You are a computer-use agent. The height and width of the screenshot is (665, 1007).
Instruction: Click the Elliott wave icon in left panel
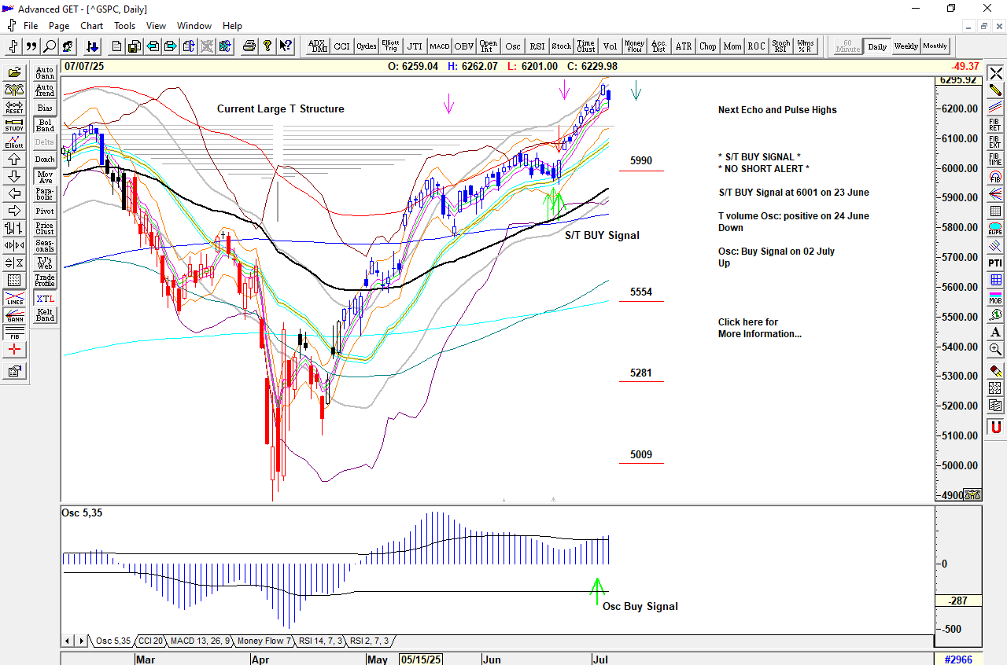click(x=14, y=142)
